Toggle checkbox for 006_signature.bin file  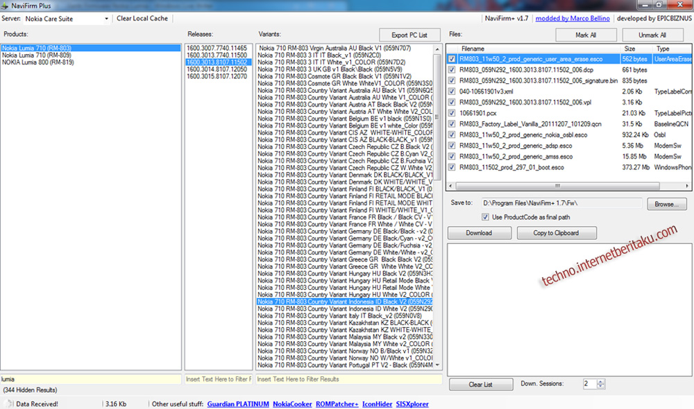tap(452, 80)
